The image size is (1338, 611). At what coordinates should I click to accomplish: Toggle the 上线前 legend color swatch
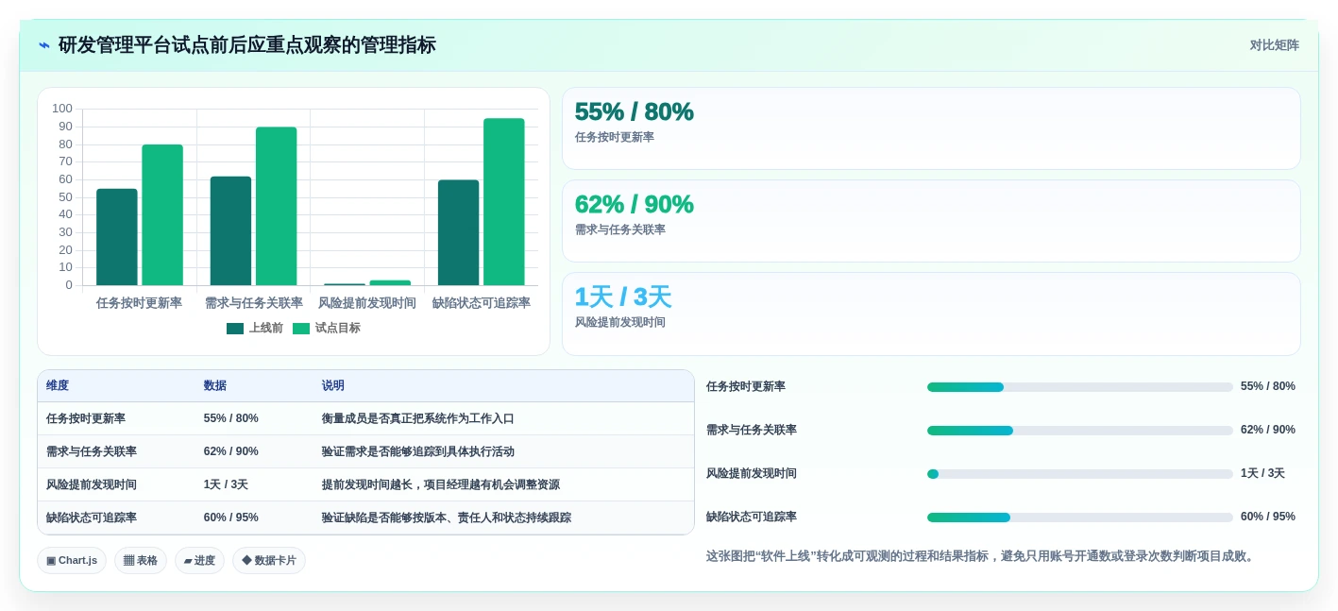(235, 329)
